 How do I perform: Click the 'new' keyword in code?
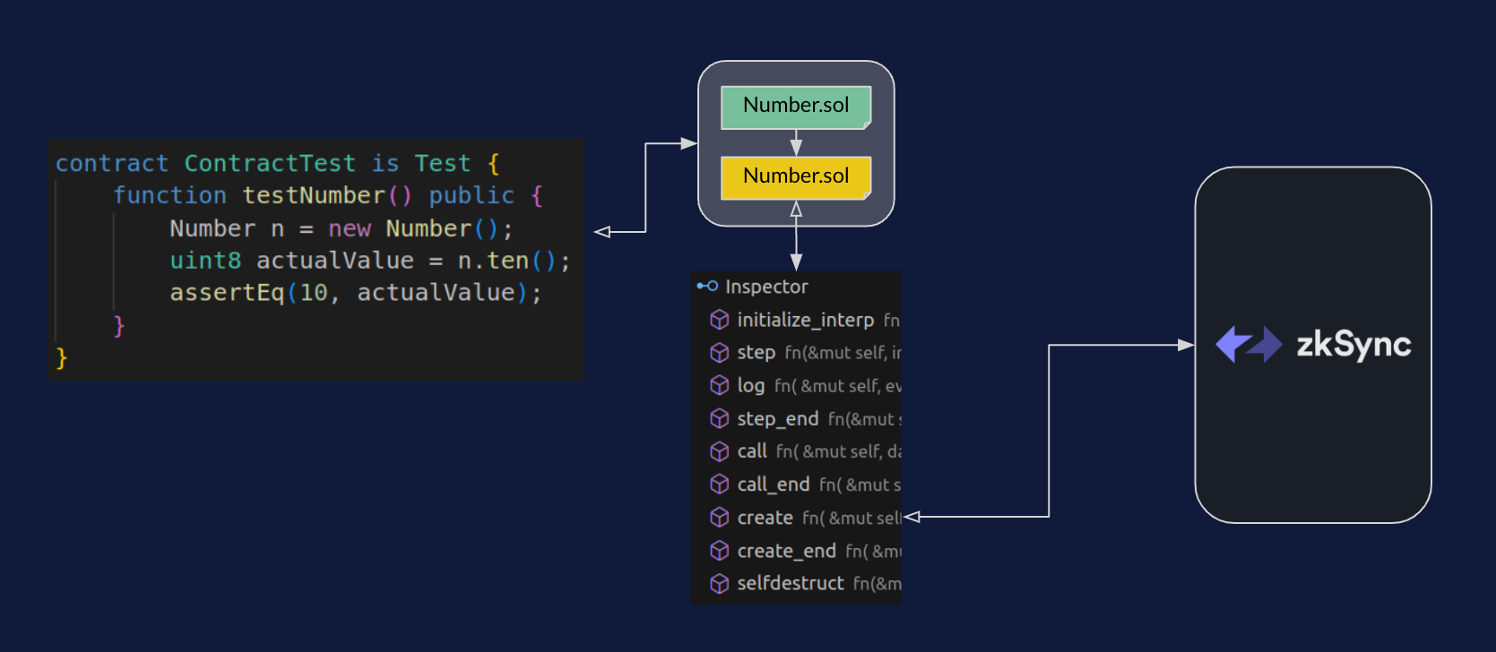click(350, 228)
